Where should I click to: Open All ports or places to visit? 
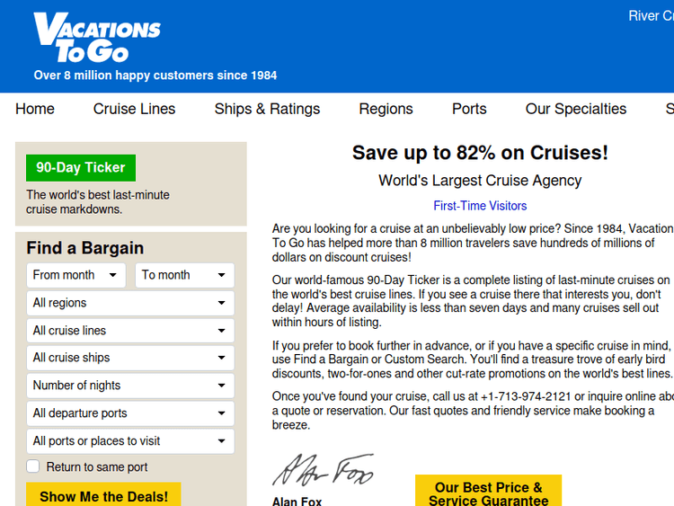129,441
